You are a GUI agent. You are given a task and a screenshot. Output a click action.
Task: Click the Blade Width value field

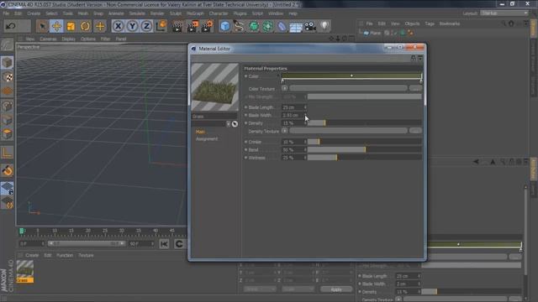tap(292, 116)
